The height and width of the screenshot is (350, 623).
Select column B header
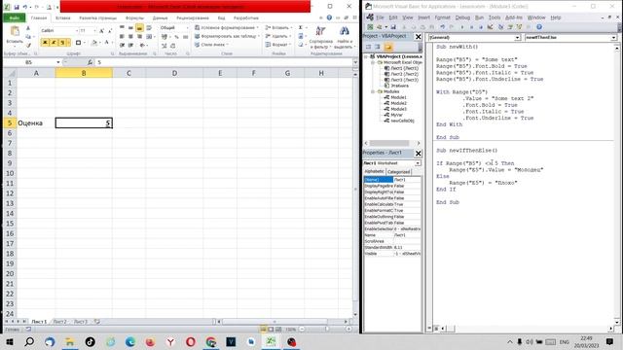point(84,73)
